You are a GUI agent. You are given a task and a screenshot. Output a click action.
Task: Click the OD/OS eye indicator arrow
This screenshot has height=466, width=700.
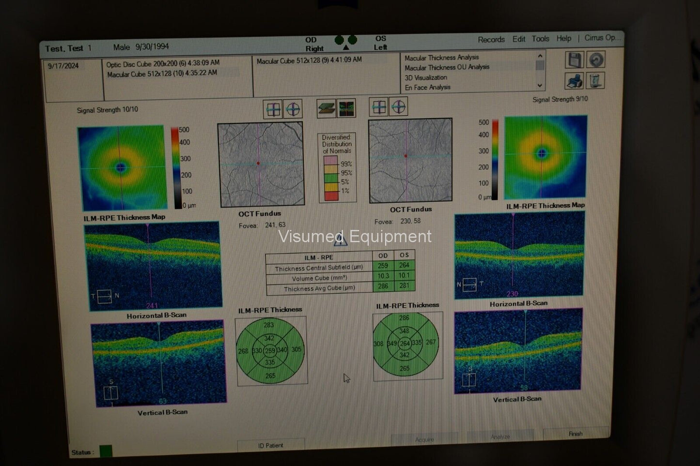pyautogui.click(x=346, y=47)
